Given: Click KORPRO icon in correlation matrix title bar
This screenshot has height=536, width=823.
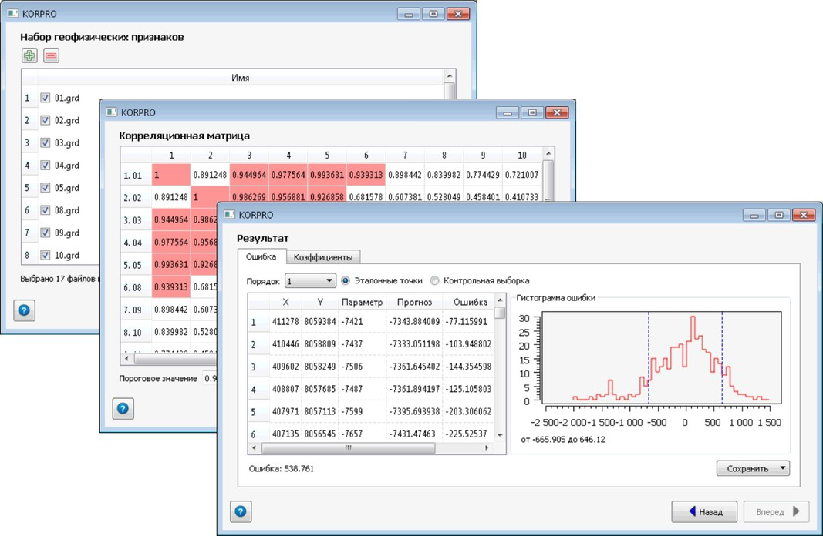Looking at the screenshot, I should (x=111, y=112).
